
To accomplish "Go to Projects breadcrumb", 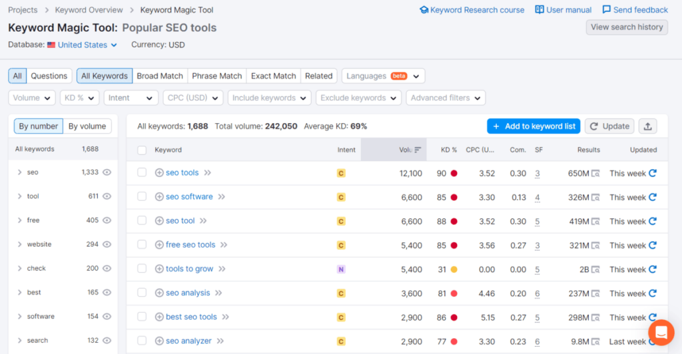I will click(x=23, y=10).
